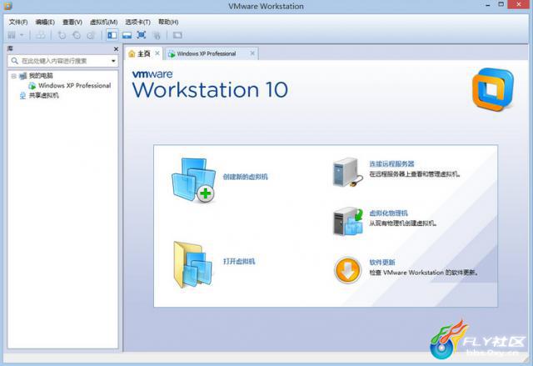Click the magnifier icon in library search

pyautogui.click(x=15, y=61)
